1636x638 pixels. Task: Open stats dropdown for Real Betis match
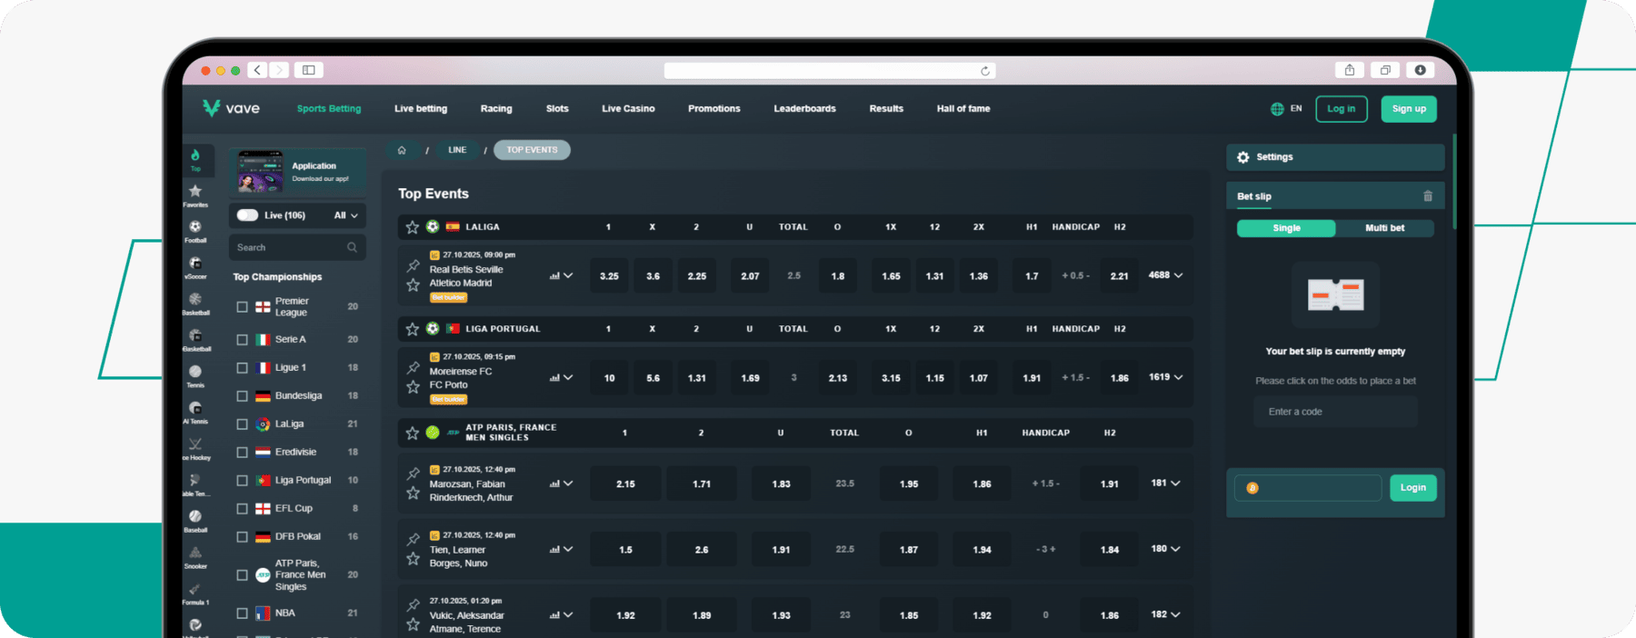click(561, 275)
